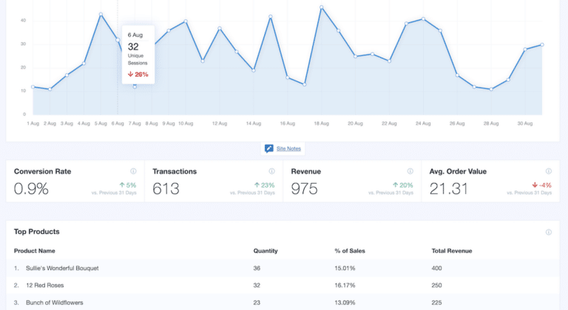
Task: Select the 1 Aug data point
Action: click(x=33, y=87)
